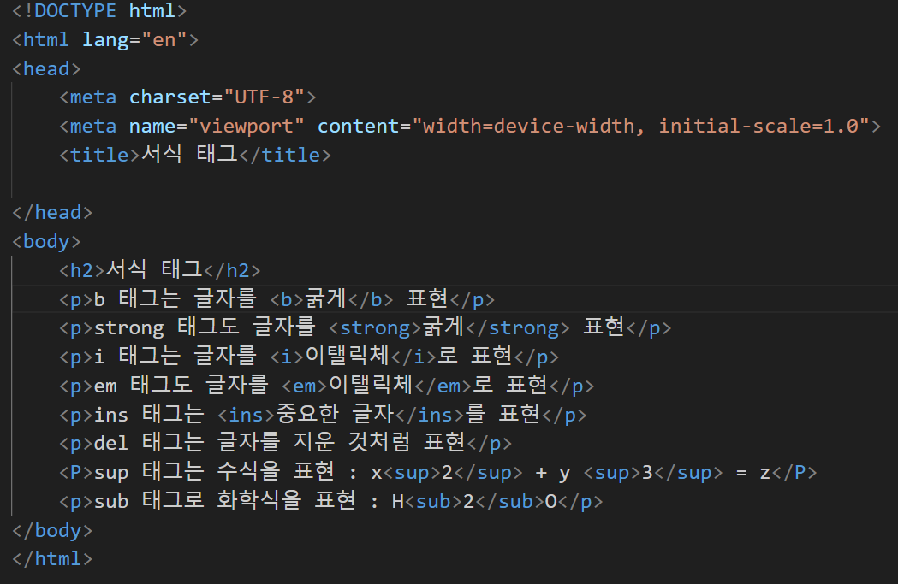Click the meta charset="UTF-8" line
Image resolution: width=898 pixels, height=584 pixels.
[x=187, y=97]
